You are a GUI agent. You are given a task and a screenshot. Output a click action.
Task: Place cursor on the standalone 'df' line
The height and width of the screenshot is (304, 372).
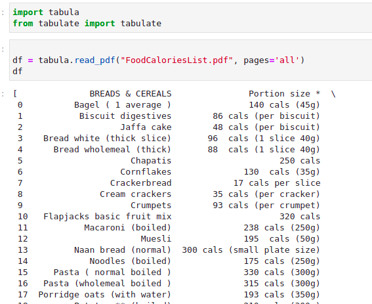point(18,72)
